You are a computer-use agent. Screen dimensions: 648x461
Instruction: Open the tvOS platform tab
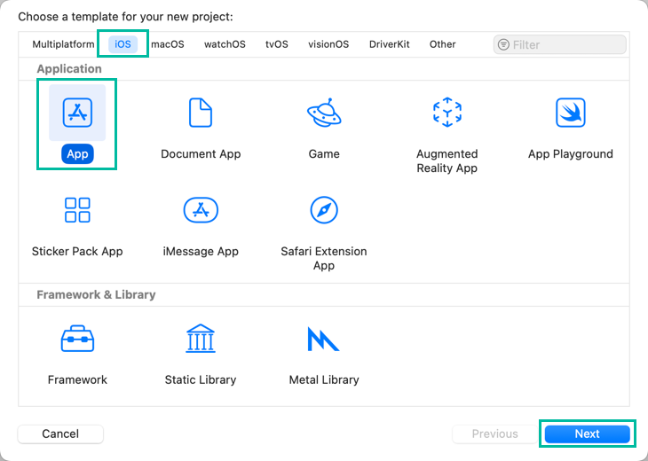pos(277,44)
